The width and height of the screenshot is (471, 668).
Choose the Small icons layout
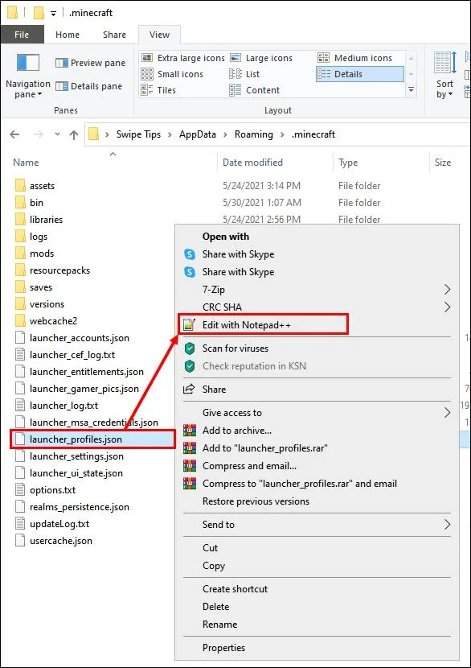click(172, 74)
